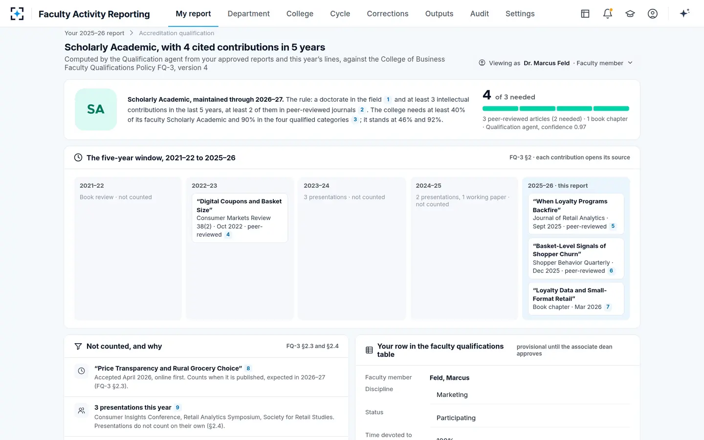Switch to the My report tab
This screenshot has width=704, height=440.
pyautogui.click(x=193, y=14)
